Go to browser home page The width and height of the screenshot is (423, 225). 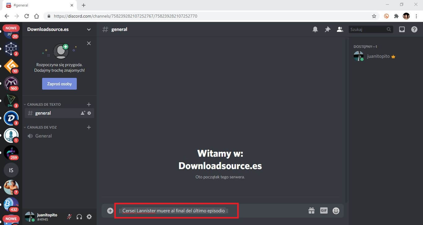37,16
